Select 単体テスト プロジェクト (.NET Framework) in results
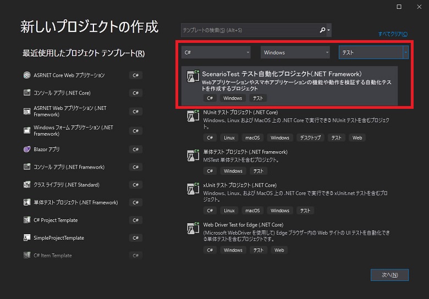Screen dimensions: 429x299 289,162
